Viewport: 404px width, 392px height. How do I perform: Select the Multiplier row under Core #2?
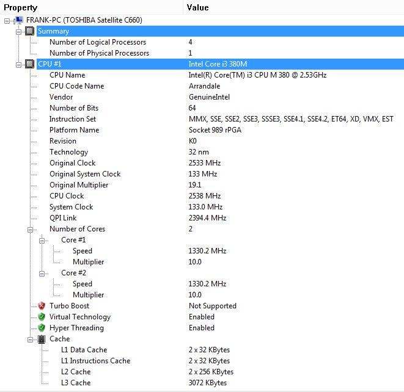pyautogui.click(x=202, y=295)
